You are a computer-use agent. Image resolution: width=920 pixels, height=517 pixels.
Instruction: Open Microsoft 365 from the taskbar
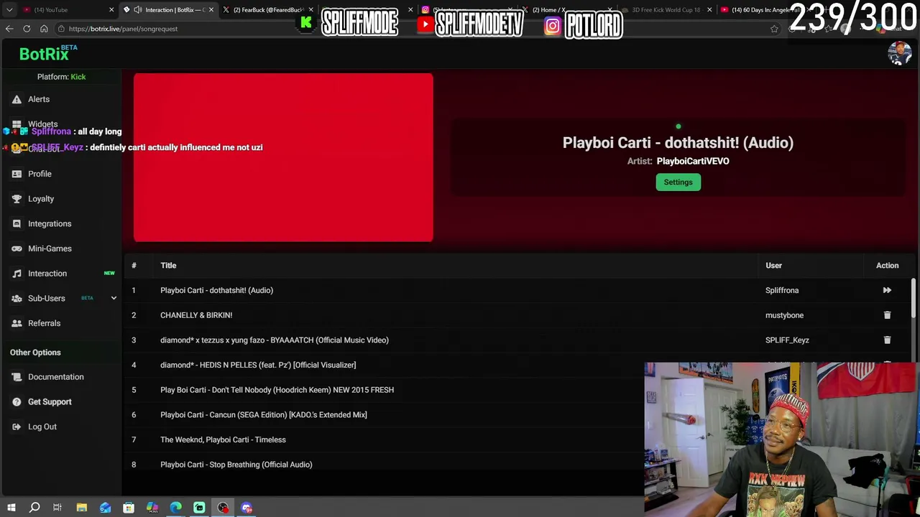(152, 508)
